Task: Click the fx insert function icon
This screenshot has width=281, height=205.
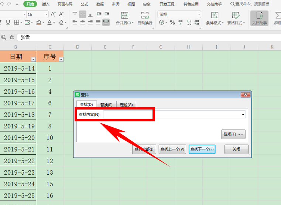Action: [12, 37]
